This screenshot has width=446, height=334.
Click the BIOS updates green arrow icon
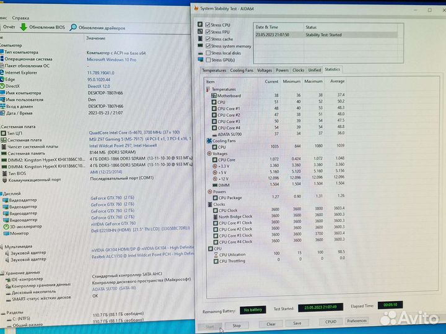coord(24,27)
